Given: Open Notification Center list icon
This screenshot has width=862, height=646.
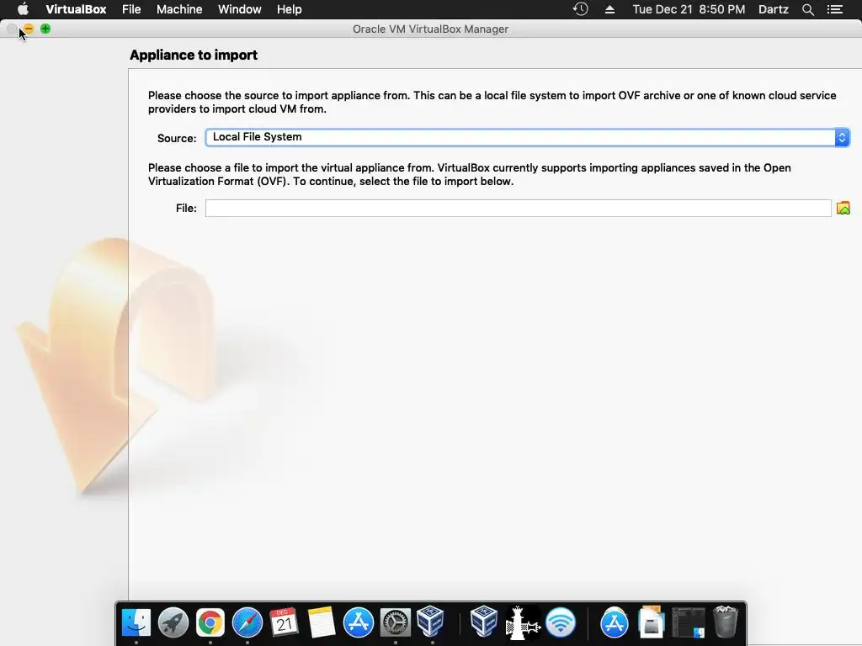Looking at the screenshot, I should (835, 9).
